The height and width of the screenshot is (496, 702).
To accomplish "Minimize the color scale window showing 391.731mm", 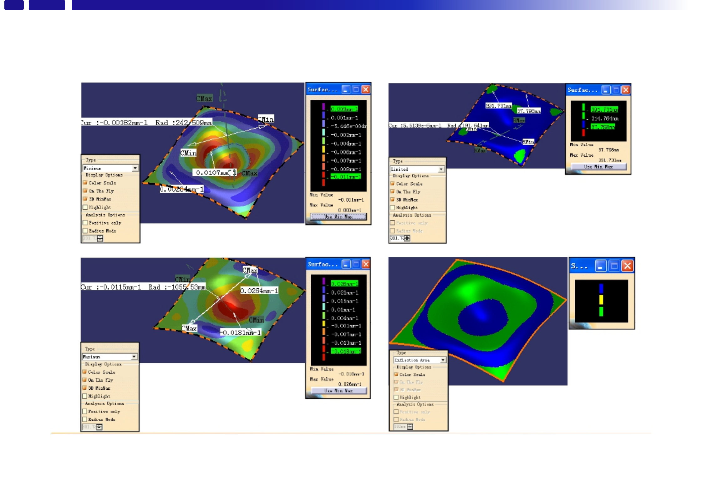I will coord(606,90).
